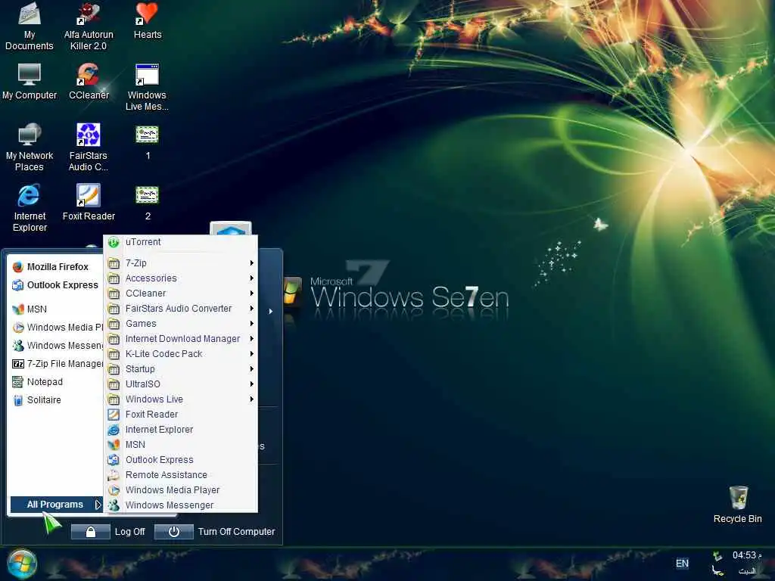Open Outlook Express in programs list
Image resolution: width=775 pixels, height=581 pixels.
point(181,460)
